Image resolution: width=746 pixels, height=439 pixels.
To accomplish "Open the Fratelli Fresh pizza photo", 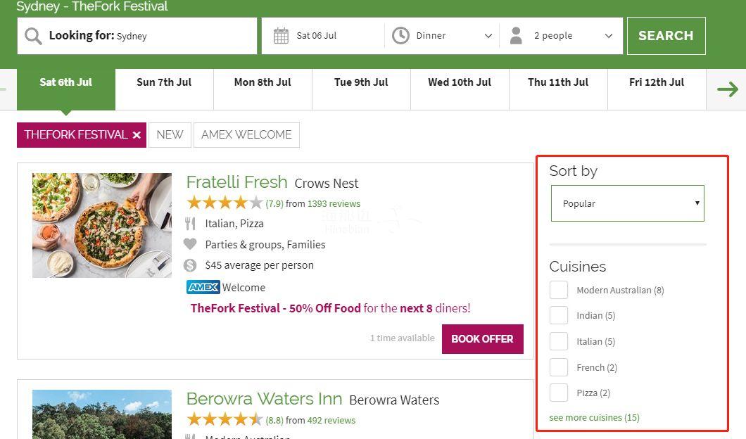I will [x=102, y=225].
